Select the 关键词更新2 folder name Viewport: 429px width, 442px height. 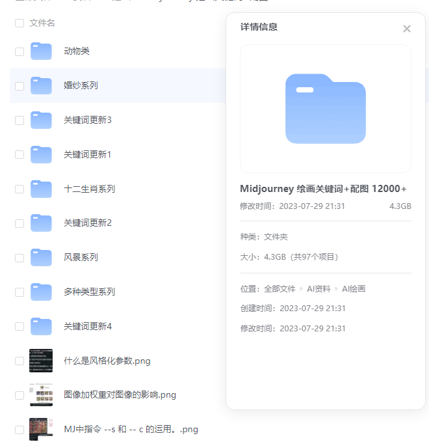(88, 223)
